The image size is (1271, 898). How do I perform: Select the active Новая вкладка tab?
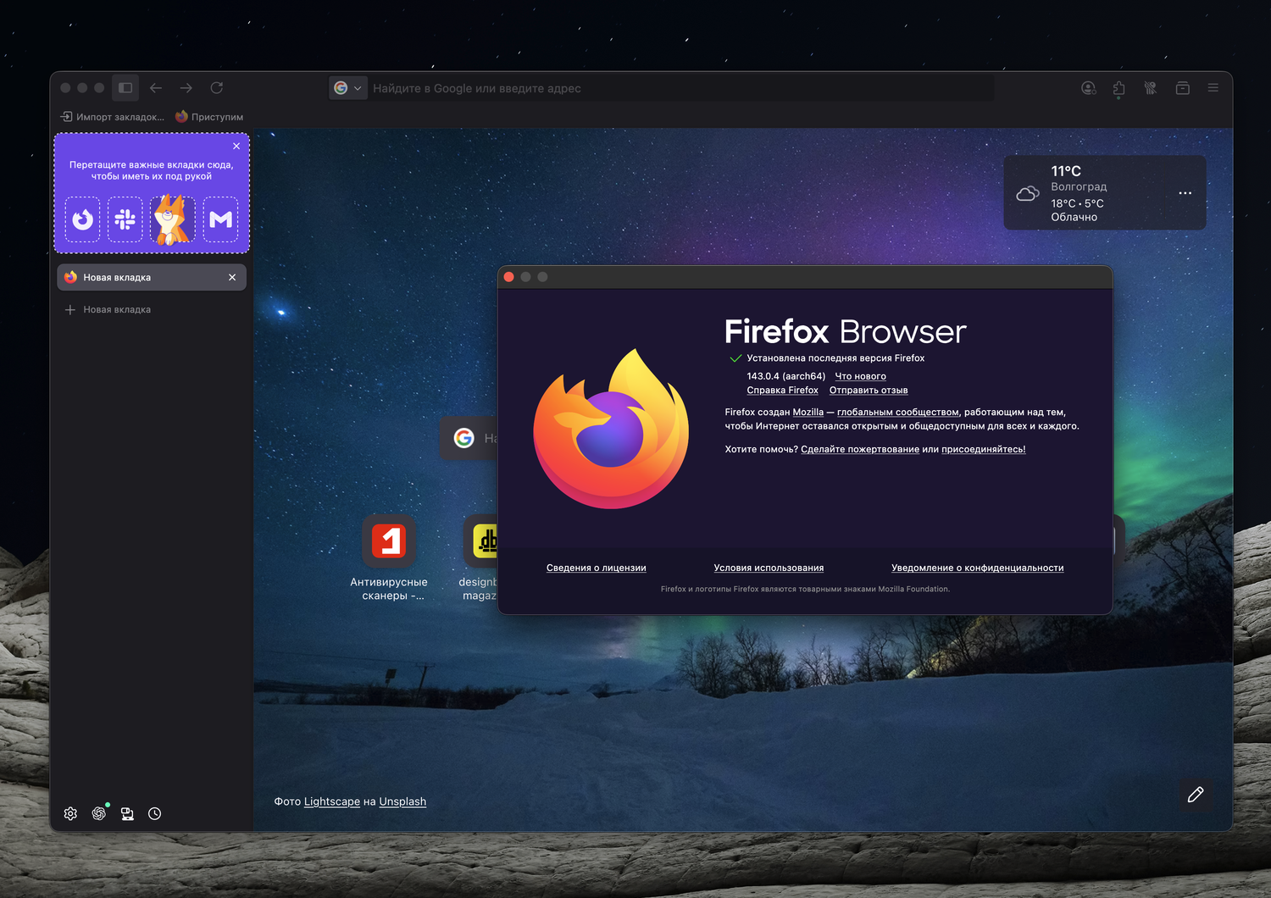click(x=152, y=277)
